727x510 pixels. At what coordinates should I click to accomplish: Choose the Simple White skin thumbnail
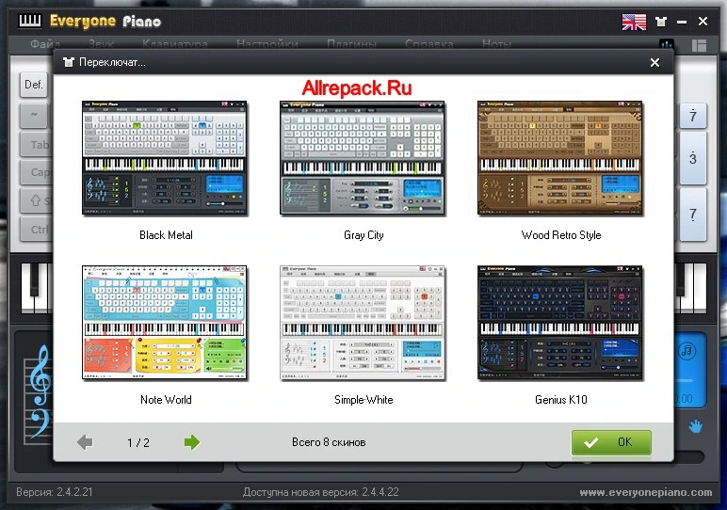363,323
